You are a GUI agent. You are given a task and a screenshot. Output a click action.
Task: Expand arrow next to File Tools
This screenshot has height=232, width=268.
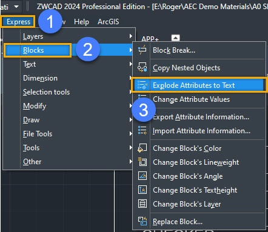pos(131,134)
